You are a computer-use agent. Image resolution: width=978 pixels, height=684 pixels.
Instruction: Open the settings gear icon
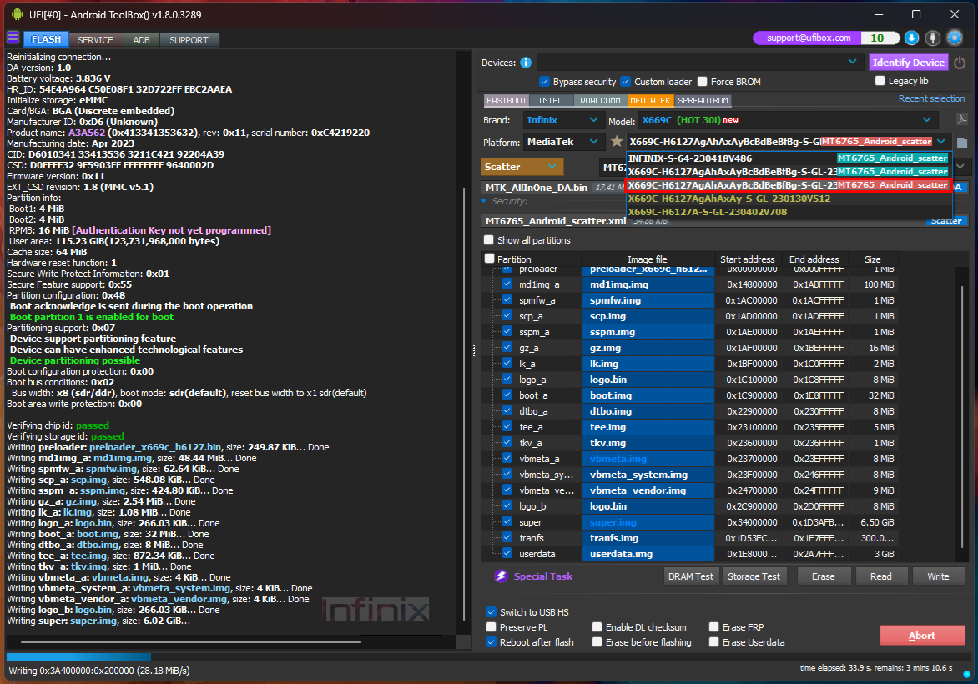point(955,38)
